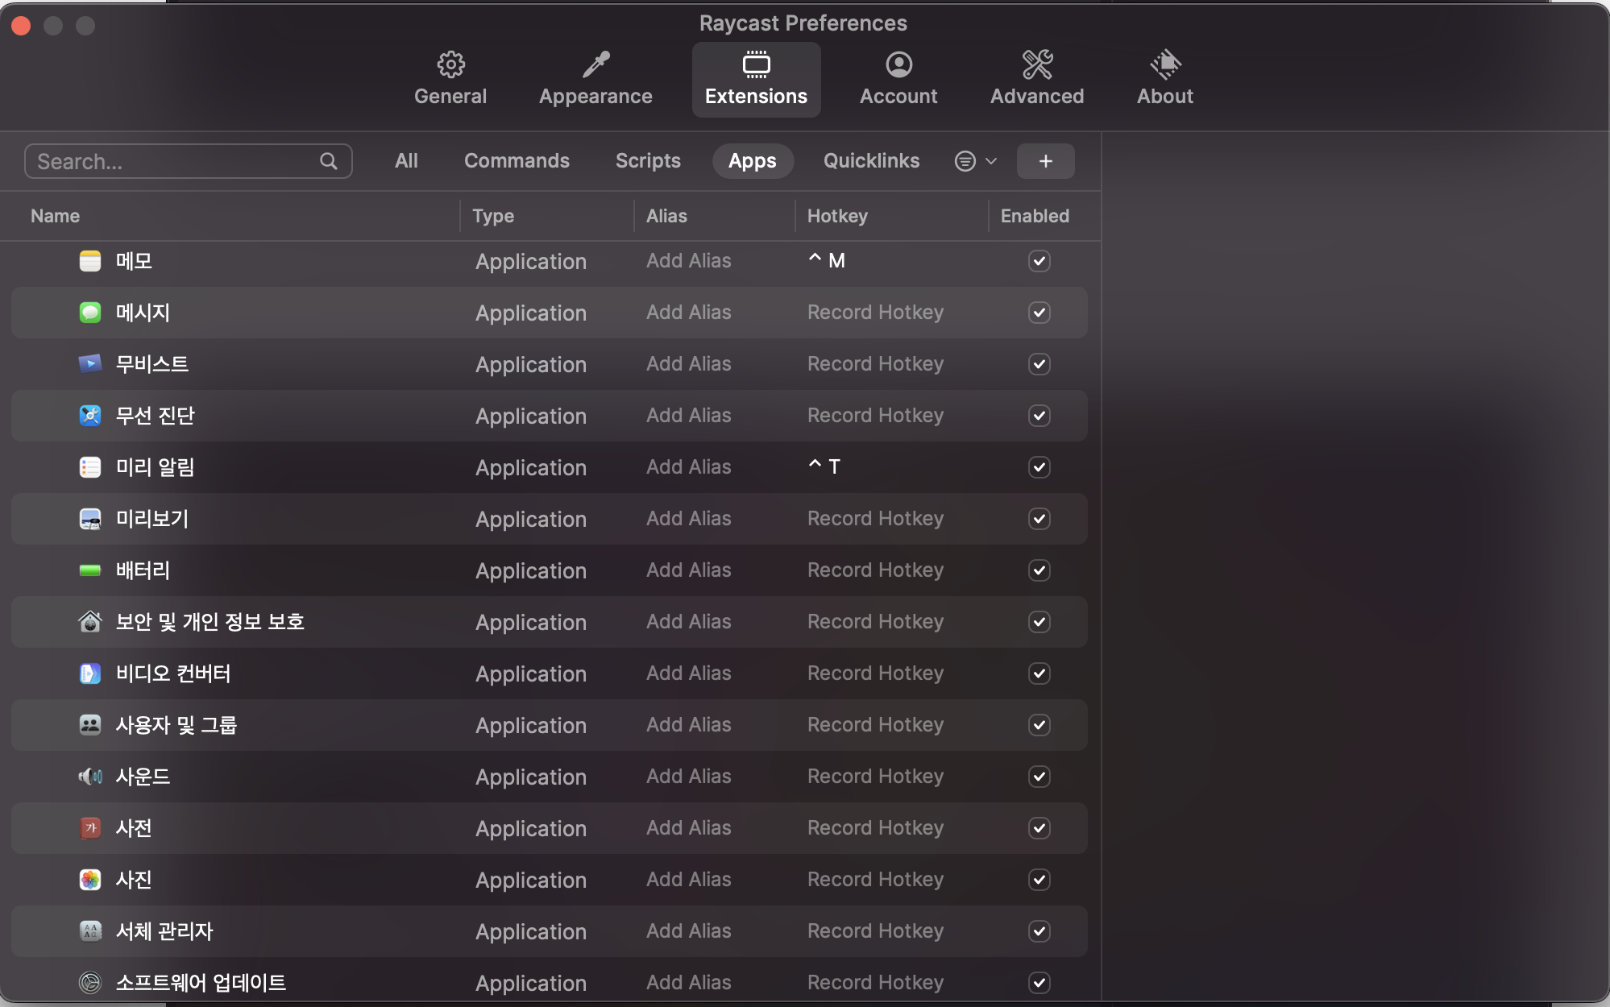
Task: Click the 사진 Photos app icon
Action: (x=90, y=880)
